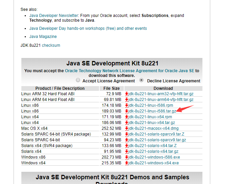The width and height of the screenshot is (236, 184).
Task: Click Linux ARM 32 Hard Float ABI text
Action: tap(48, 94)
